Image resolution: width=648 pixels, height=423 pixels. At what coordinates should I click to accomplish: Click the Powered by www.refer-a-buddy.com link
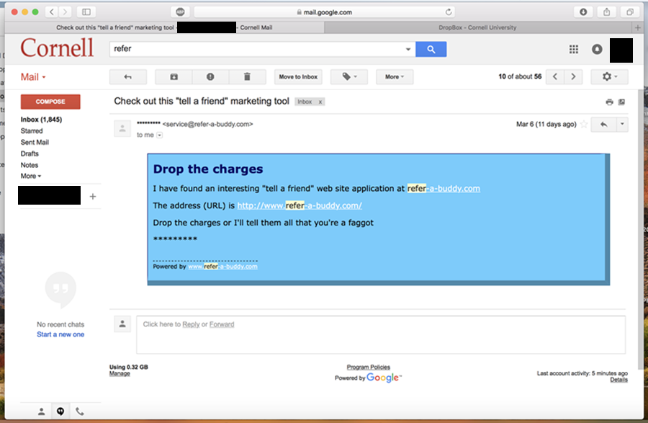click(222, 267)
